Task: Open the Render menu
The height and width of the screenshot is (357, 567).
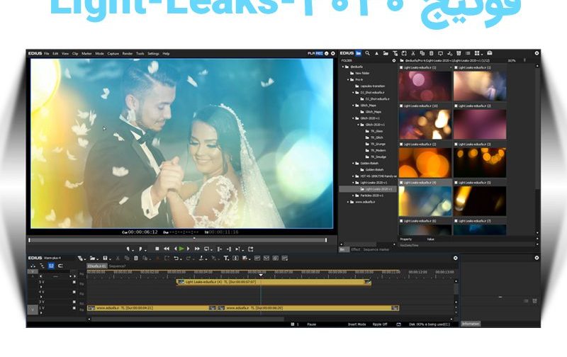Action: coord(128,53)
